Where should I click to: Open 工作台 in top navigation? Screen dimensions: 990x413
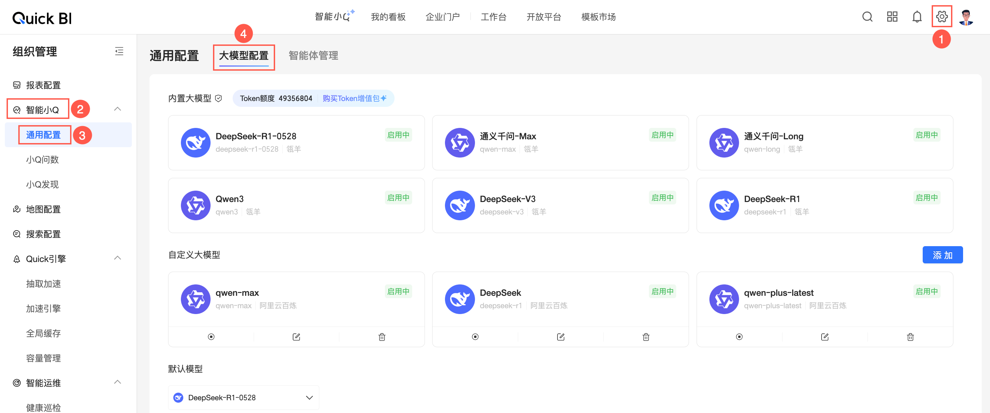[493, 17]
